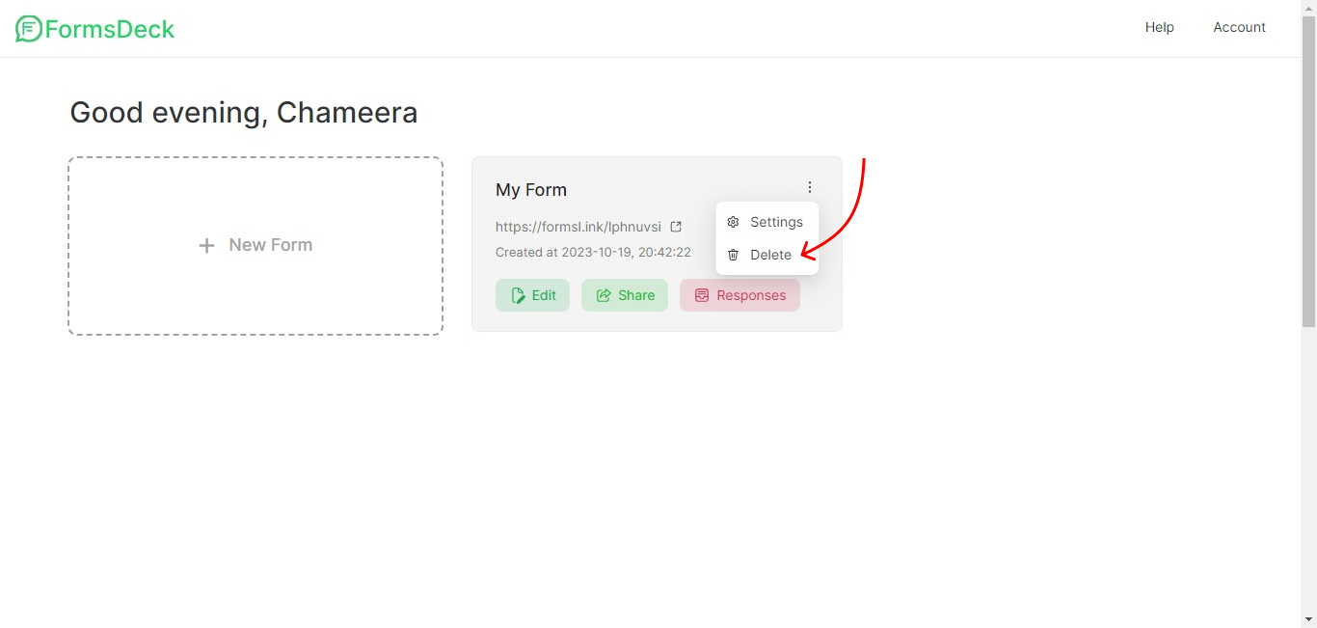Open the three-dot options menu on My Form
Viewport: 1317px width, 628px height.
tap(810, 186)
